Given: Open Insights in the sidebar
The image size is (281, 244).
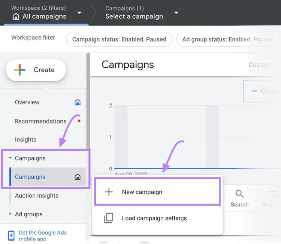Looking at the screenshot, I should point(25,140).
